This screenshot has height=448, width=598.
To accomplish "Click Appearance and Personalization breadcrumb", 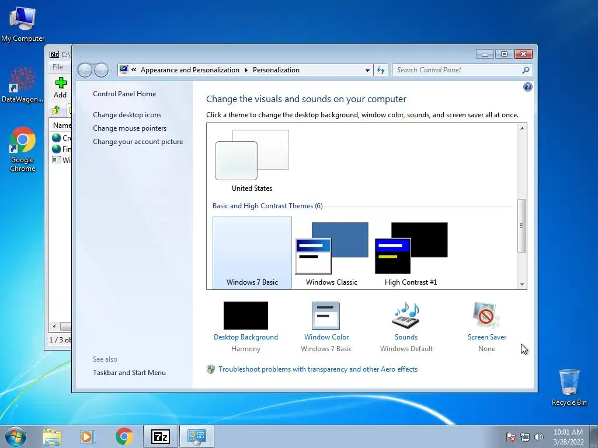I will coord(190,70).
